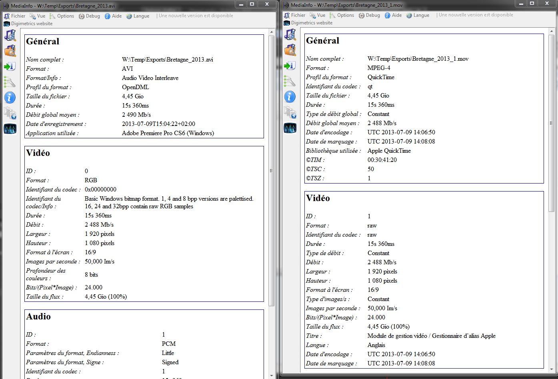This screenshot has width=558, height=379.
Task: Open file icon in left MediaInfo sidebar
Action: 10,35
